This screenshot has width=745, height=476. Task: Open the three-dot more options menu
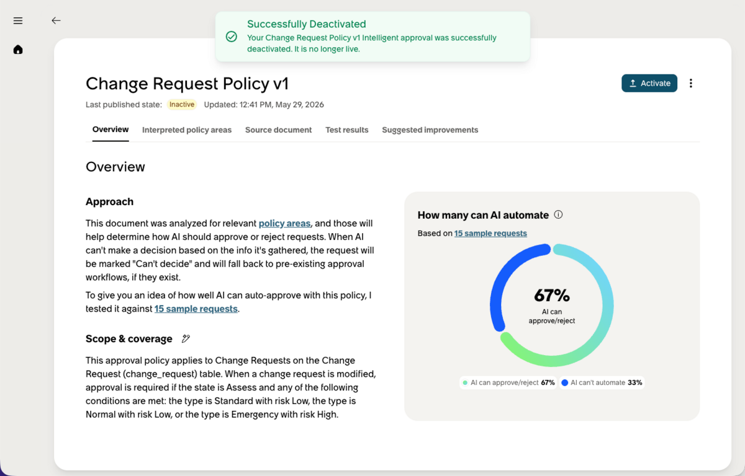(x=691, y=83)
